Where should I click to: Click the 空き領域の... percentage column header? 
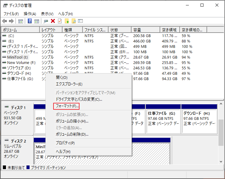pos(193,30)
